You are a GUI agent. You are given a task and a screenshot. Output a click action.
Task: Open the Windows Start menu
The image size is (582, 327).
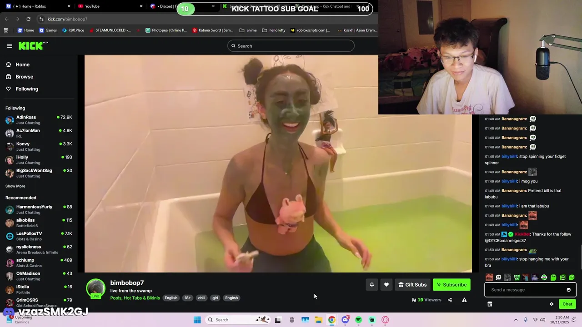click(x=197, y=320)
